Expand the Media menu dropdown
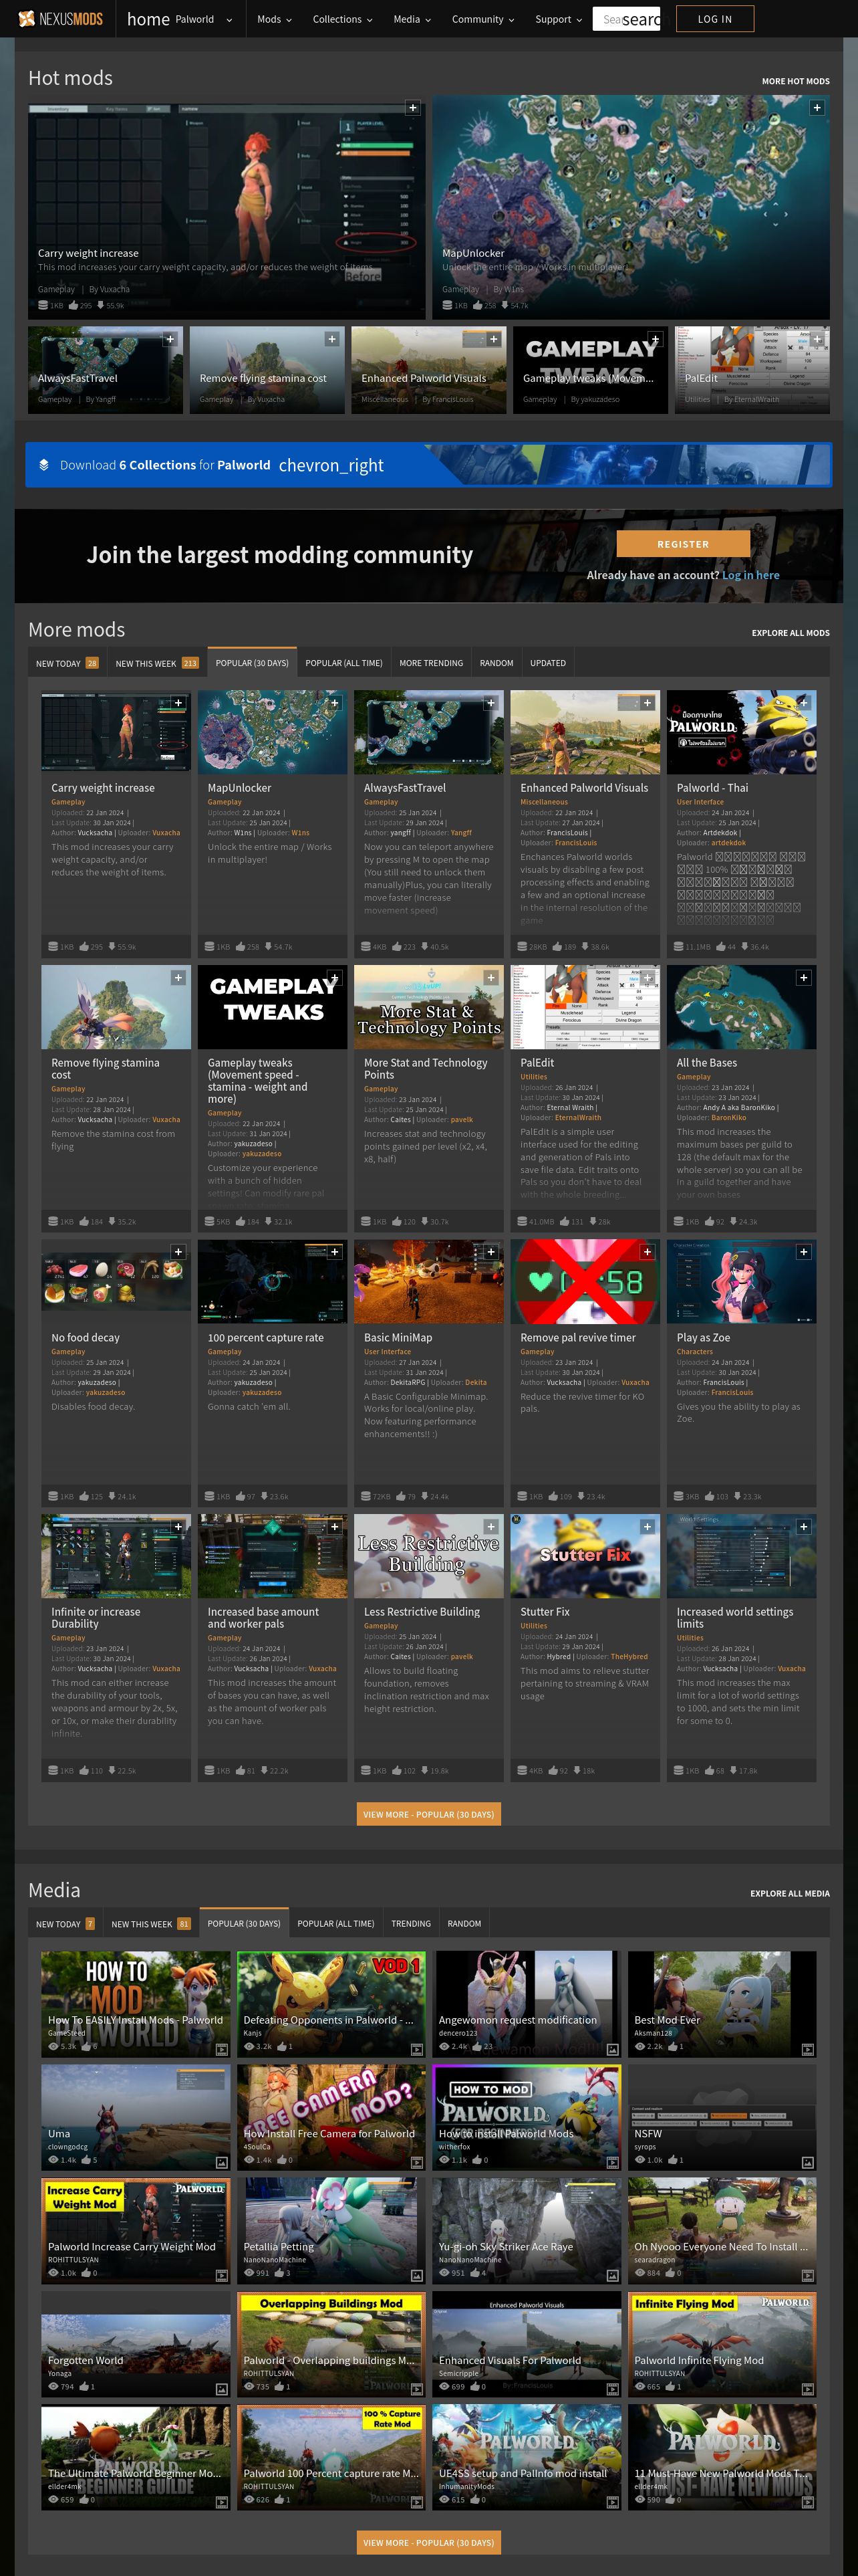Image resolution: width=858 pixels, height=2576 pixels. [x=412, y=19]
